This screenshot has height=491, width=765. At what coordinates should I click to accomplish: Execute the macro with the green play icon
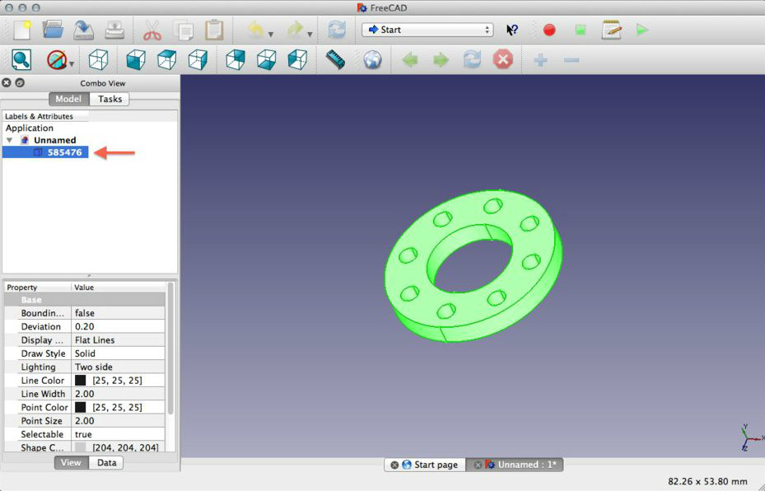[x=642, y=30]
